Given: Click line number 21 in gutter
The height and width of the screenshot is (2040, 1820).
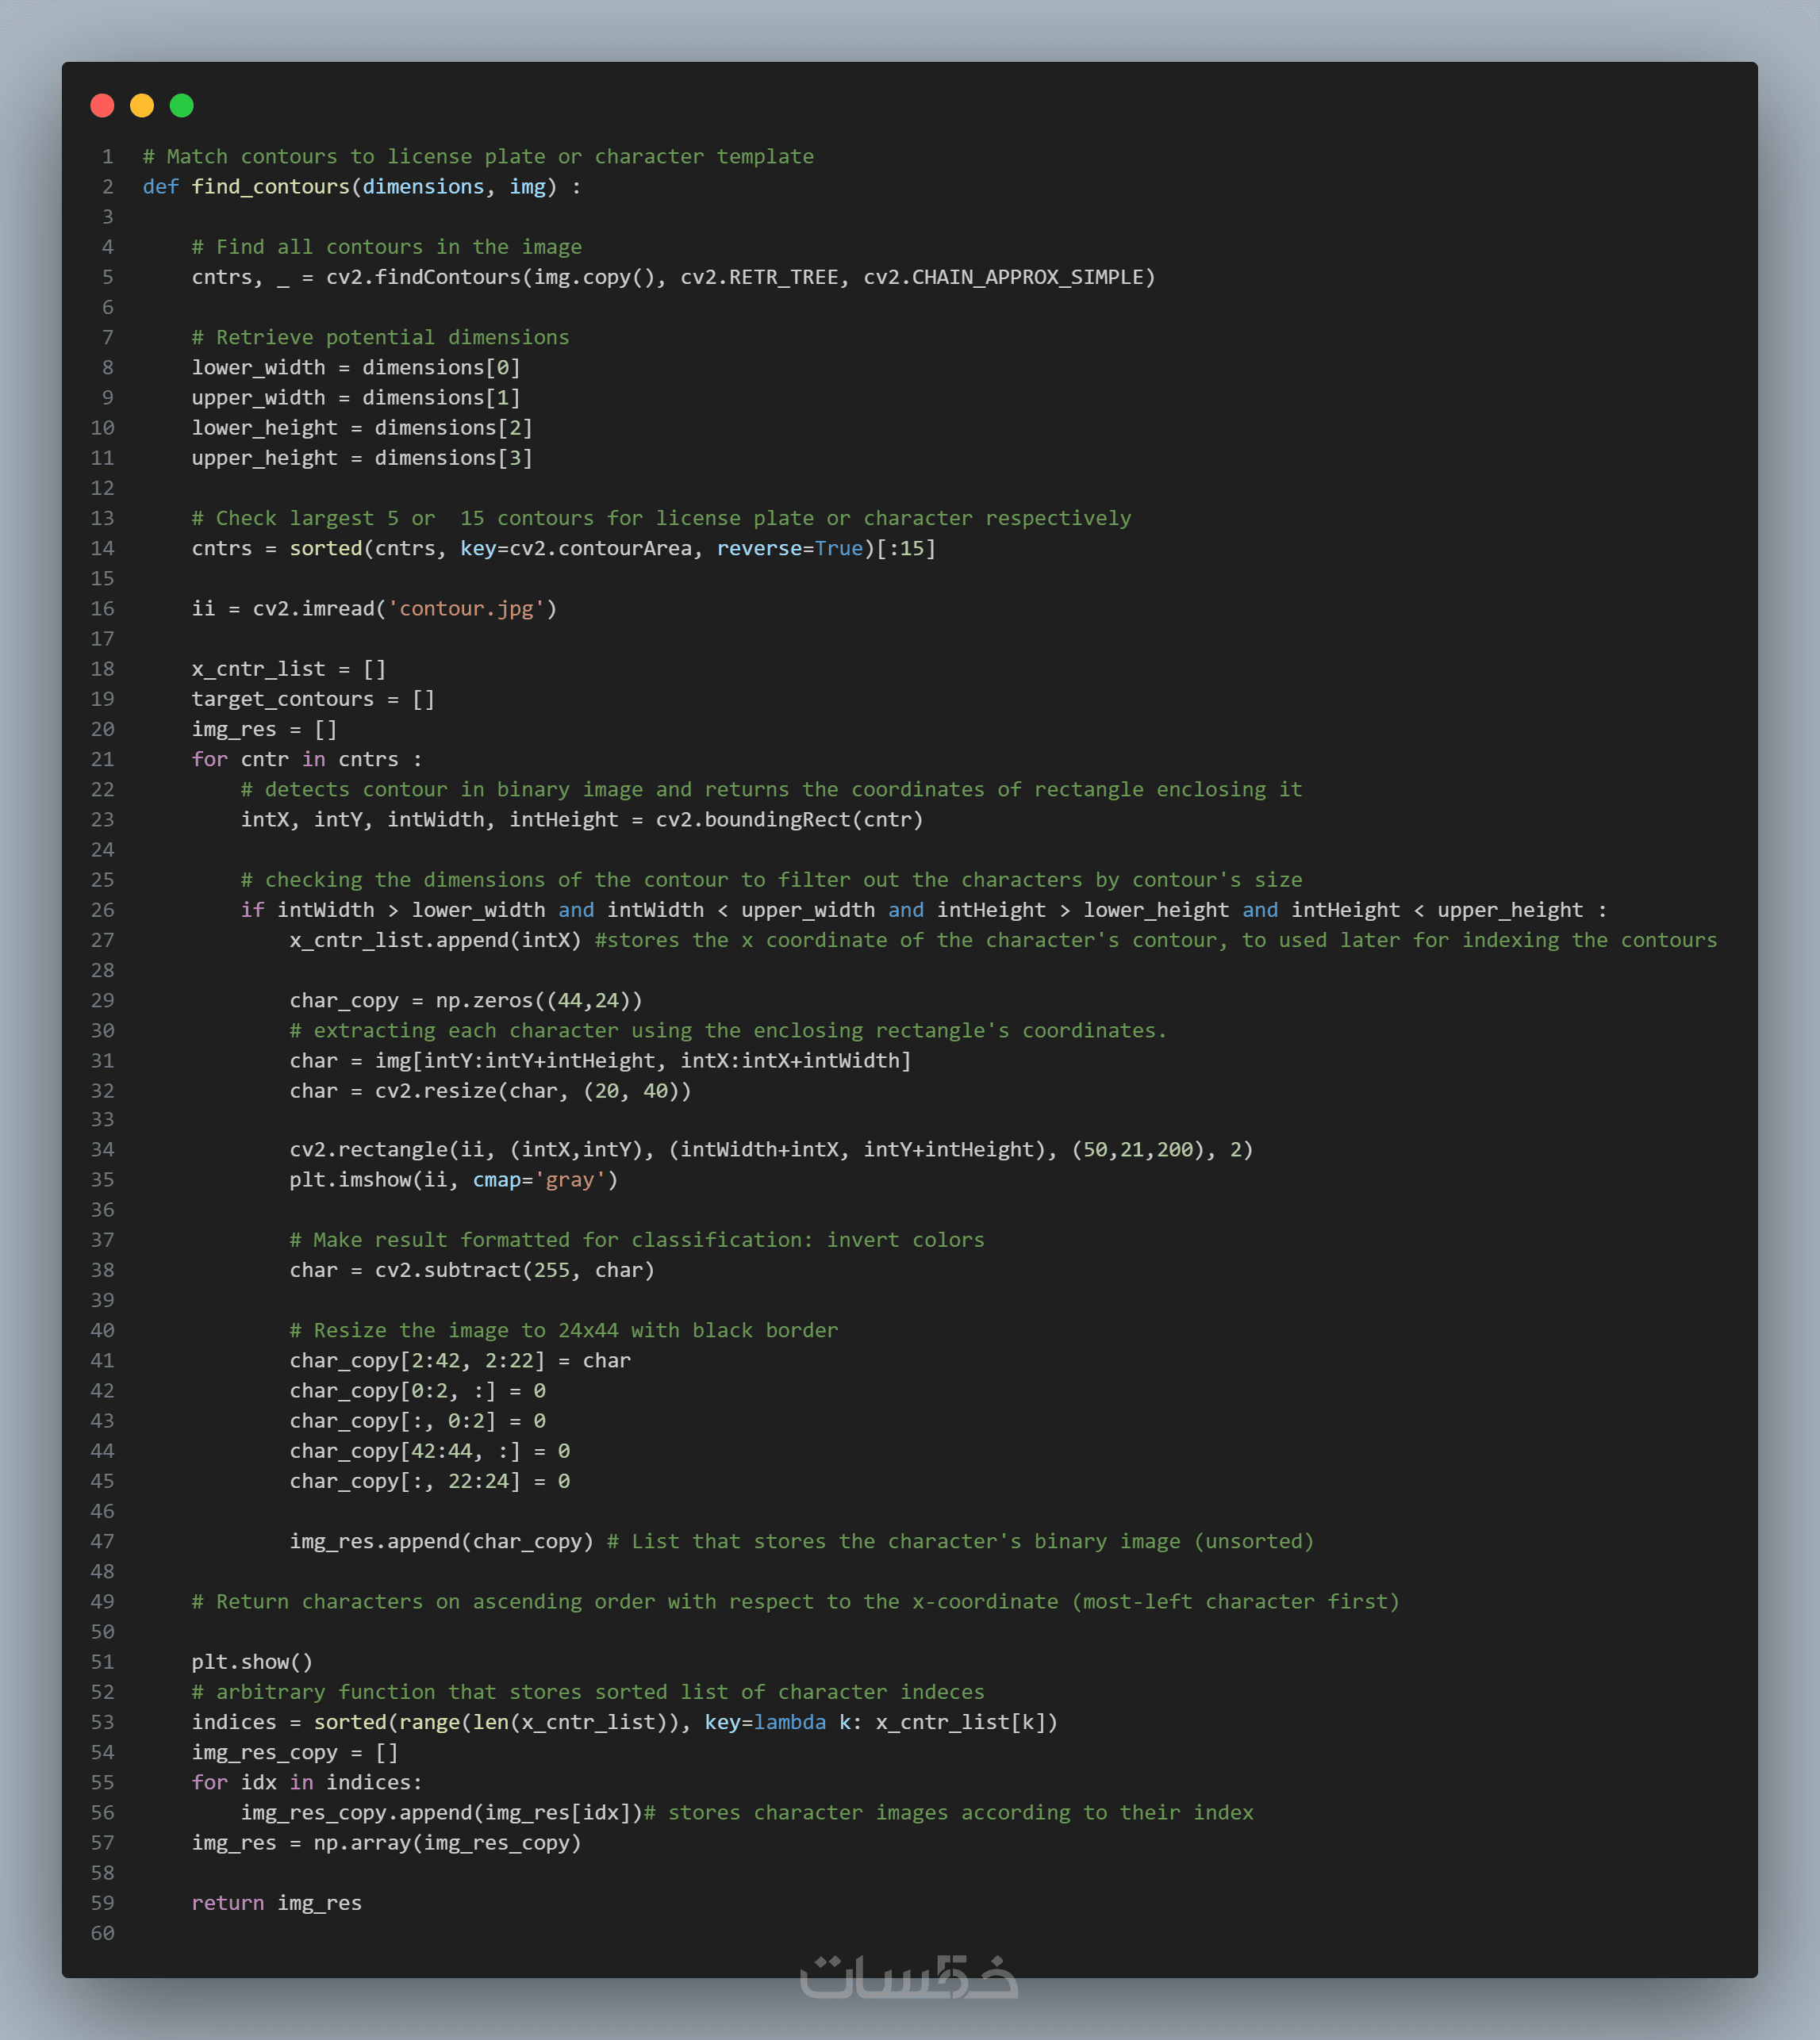Looking at the screenshot, I should (x=102, y=760).
